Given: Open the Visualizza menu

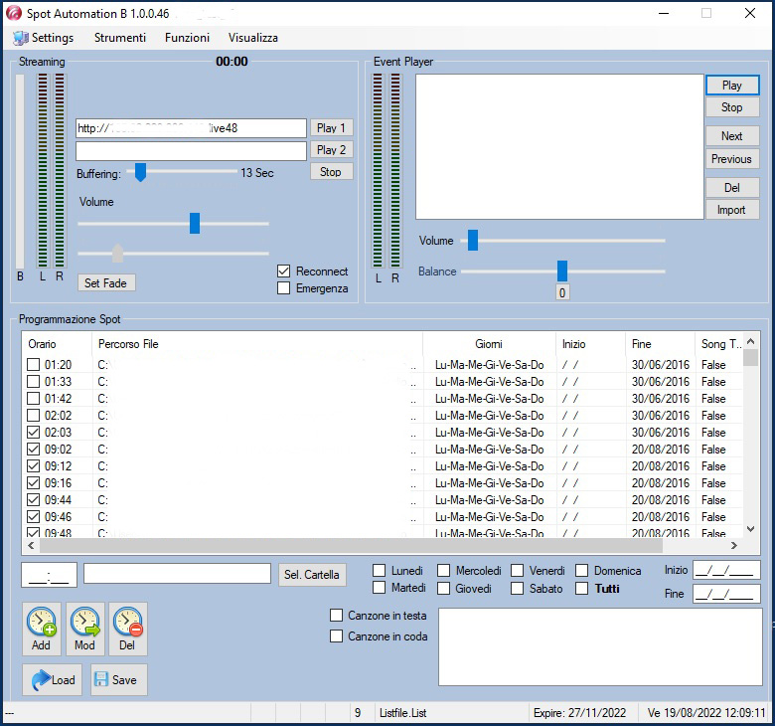Looking at the screenshot, I should (x=253, y=38).
